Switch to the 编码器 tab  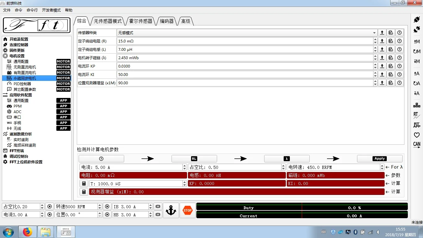167,21
